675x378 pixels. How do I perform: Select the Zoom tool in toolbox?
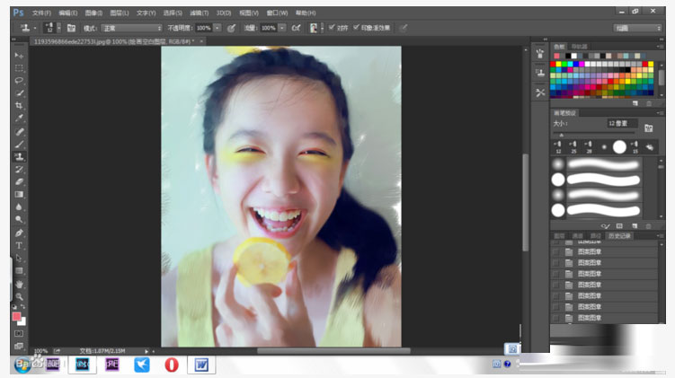[x=19, y=296]
